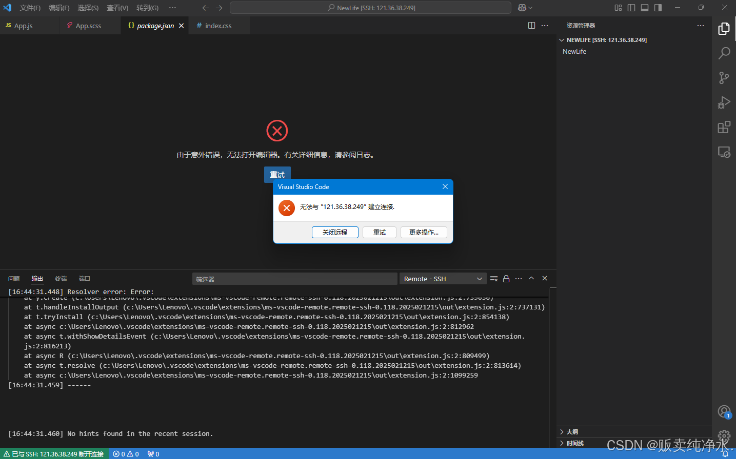Switch to the 输出 panel tab
The width and height of the screenshot is (736, 459).
tap(37, 279)
